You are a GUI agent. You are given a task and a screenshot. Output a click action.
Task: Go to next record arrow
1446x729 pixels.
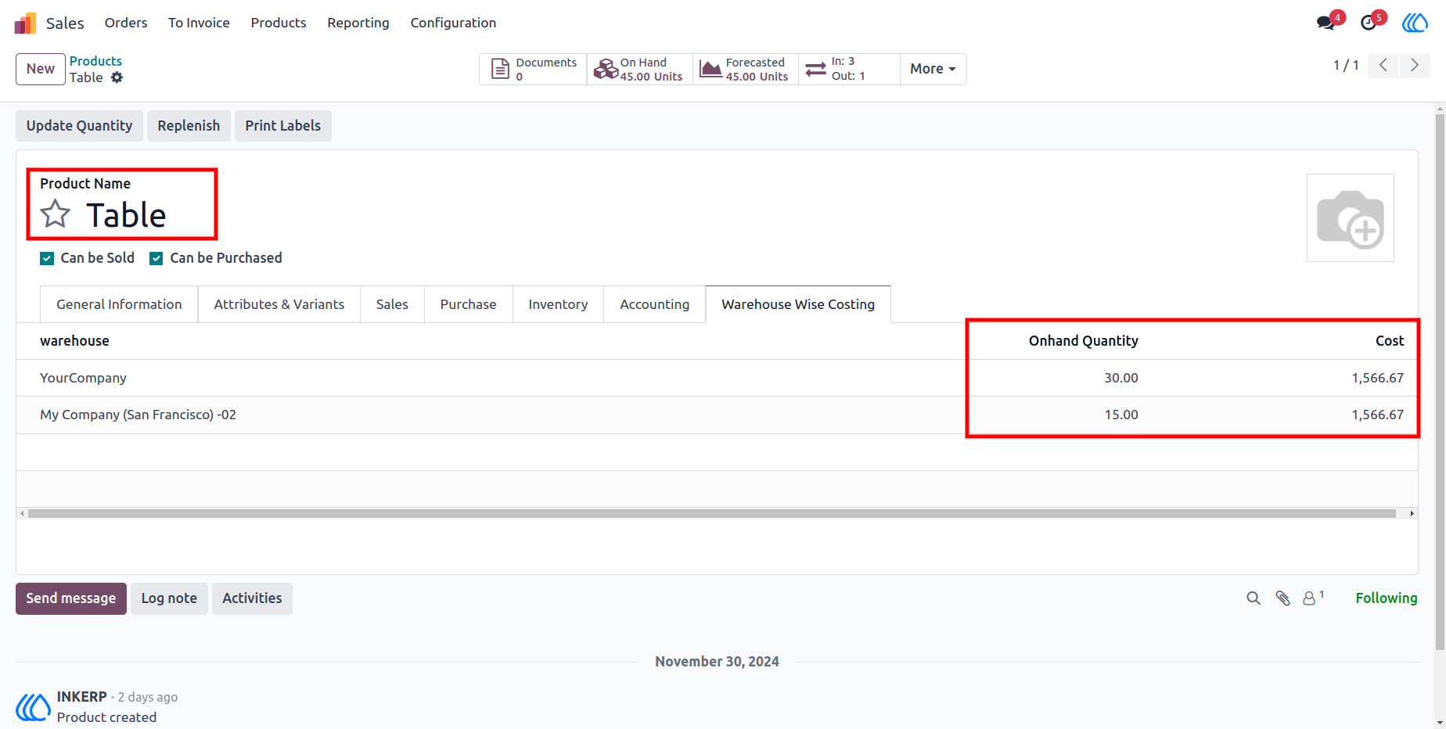(x=1415, y=65)
